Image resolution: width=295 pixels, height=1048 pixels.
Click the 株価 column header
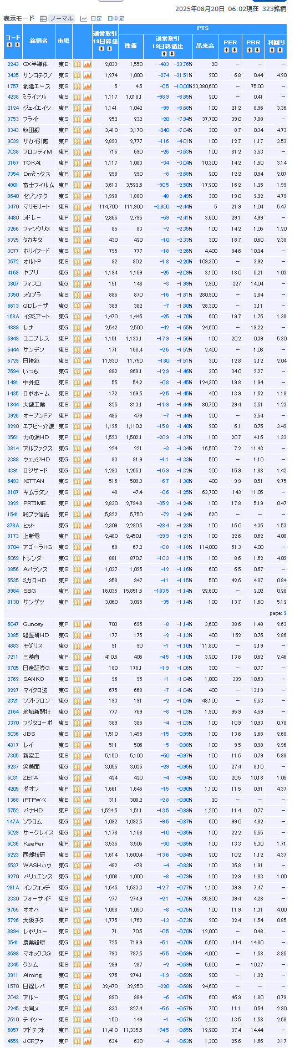pyautogui.click(x=131, y=46)
